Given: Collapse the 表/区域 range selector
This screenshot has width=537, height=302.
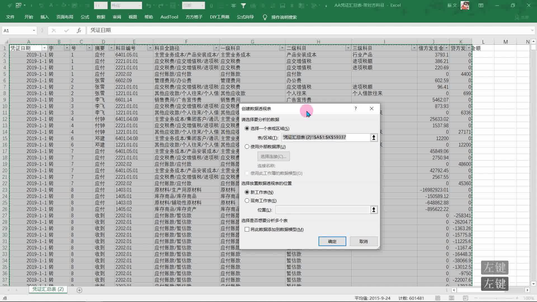Looking at the screenshot, I should [x=374, y=137].
